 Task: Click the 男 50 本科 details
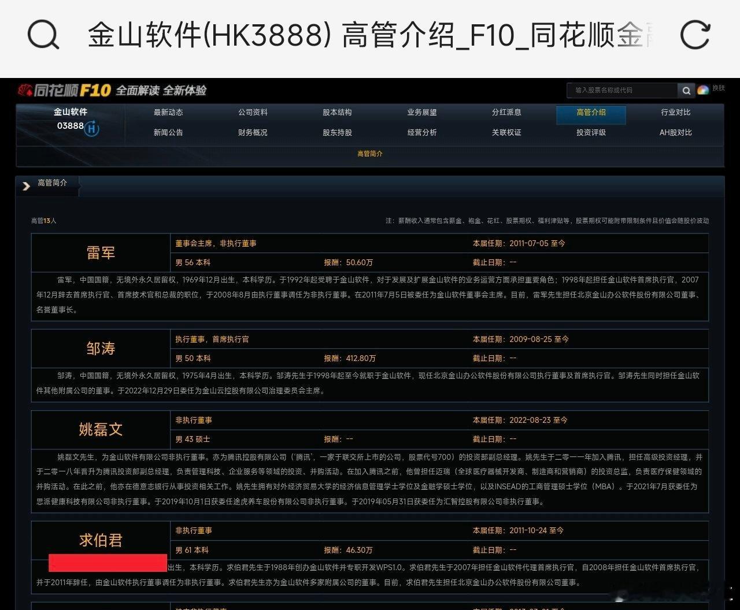[193, 358]
